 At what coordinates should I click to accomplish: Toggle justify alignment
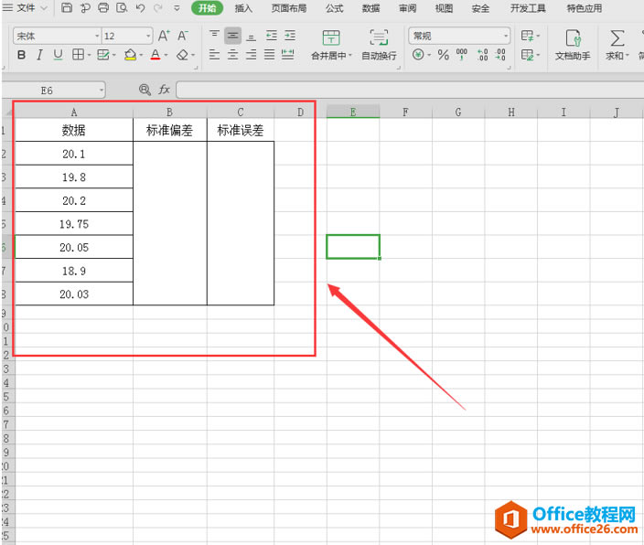(270, 54)
